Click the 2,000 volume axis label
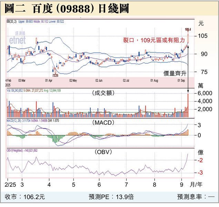219x207 pixels. point(205,109)
